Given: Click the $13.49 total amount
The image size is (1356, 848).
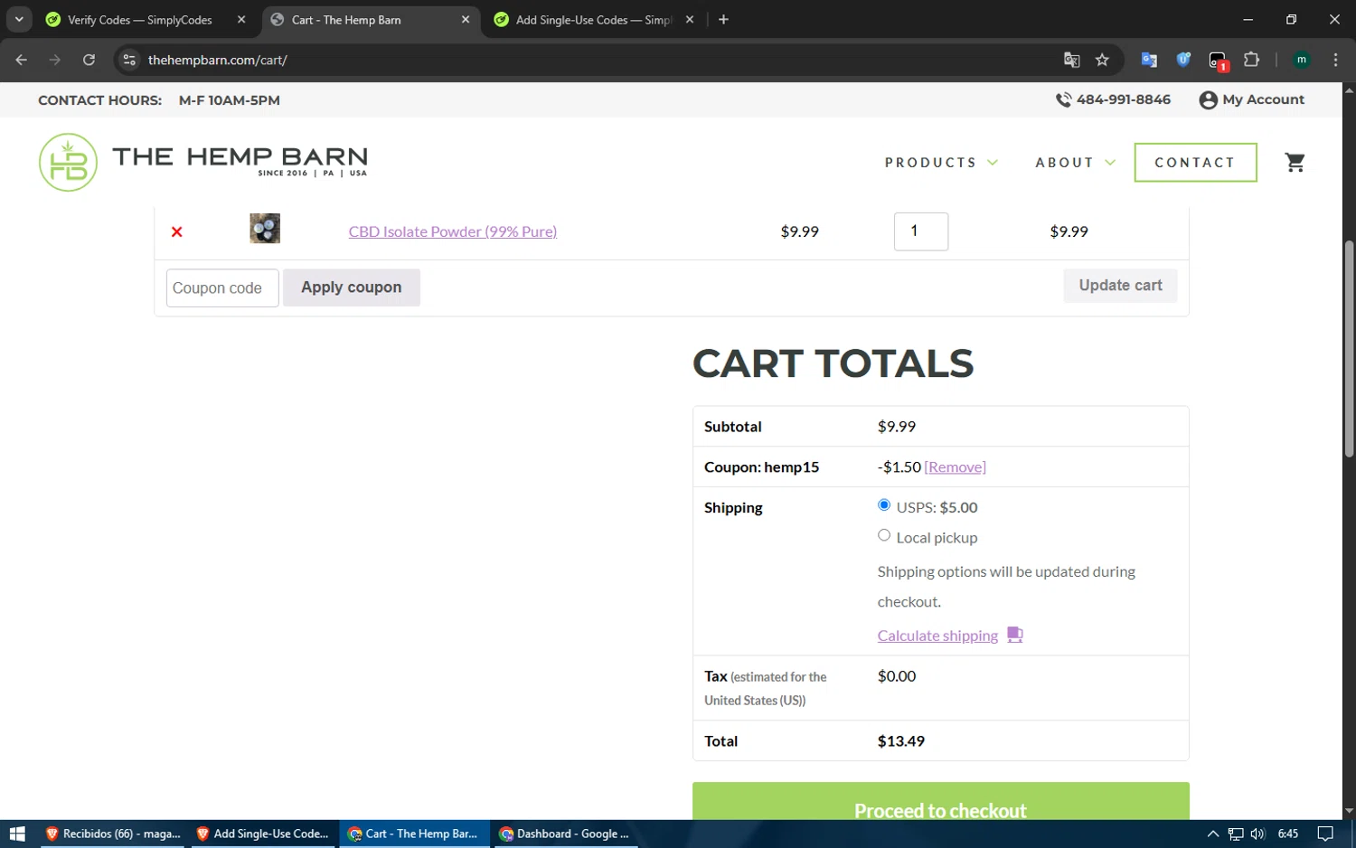Looking at the screenshot, I should coord(901,741).
